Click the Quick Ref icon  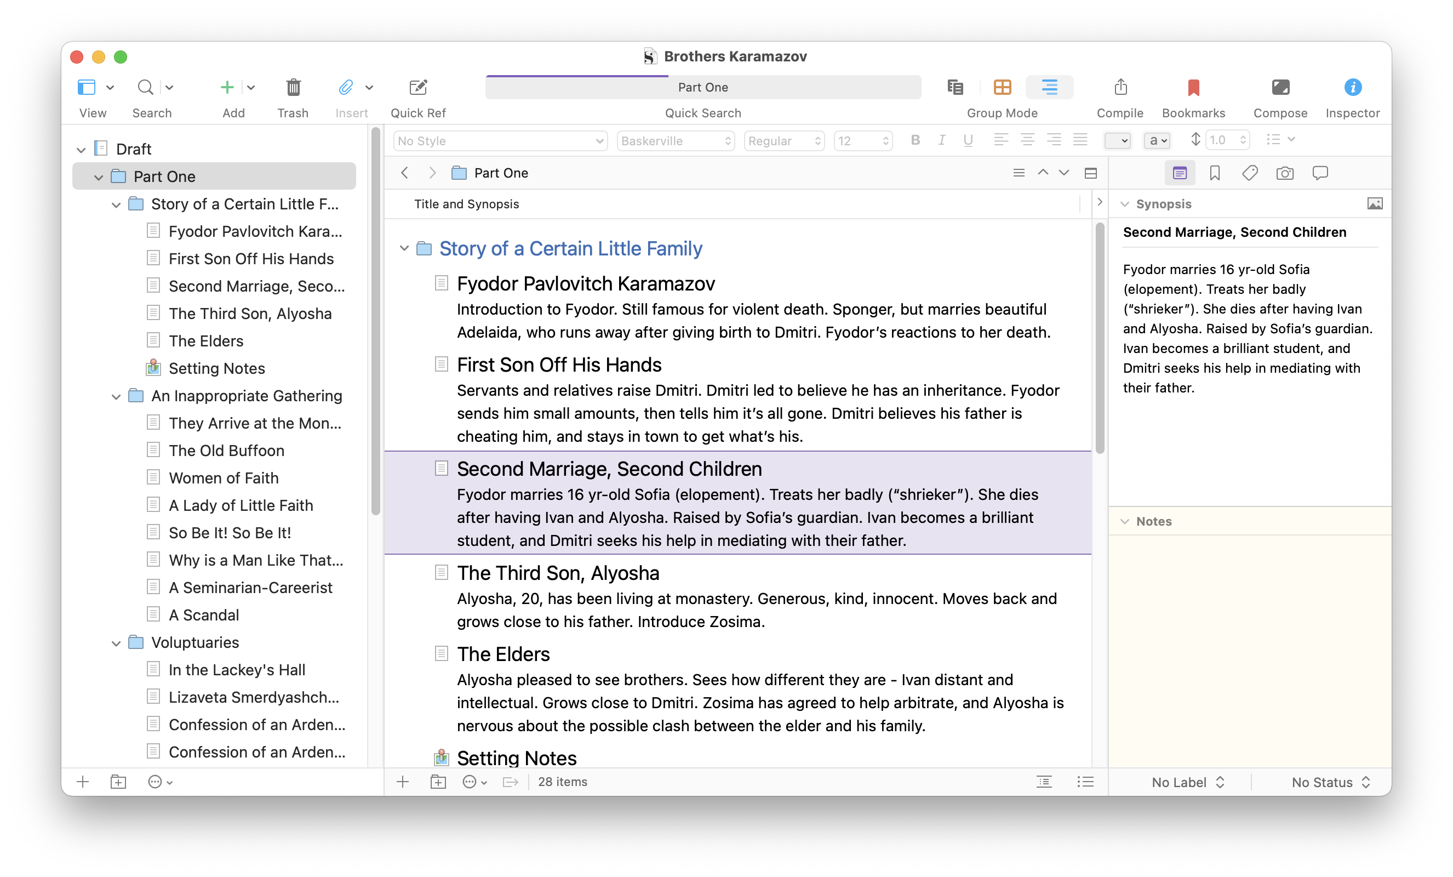pos(417,88)
